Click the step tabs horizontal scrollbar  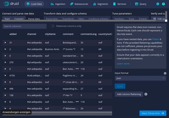(x=79, y=21)
